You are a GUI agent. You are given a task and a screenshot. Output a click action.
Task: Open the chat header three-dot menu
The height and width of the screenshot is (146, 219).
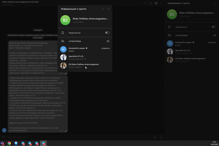(161, 3)
